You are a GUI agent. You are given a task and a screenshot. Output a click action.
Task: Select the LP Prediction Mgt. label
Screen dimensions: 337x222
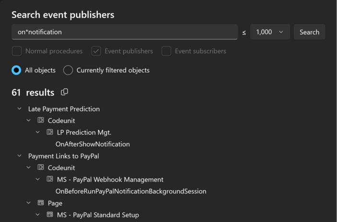(x=84, y=133)
